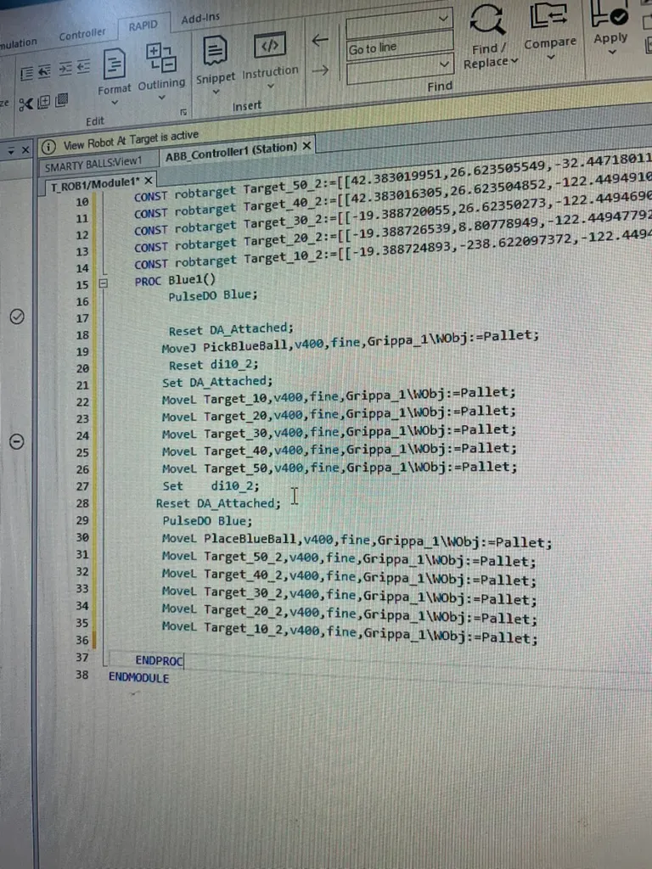This screenshot has width=652, height=869.
Task: Expand the Instruction dropdown arrow
Action: tap(271, 86)
